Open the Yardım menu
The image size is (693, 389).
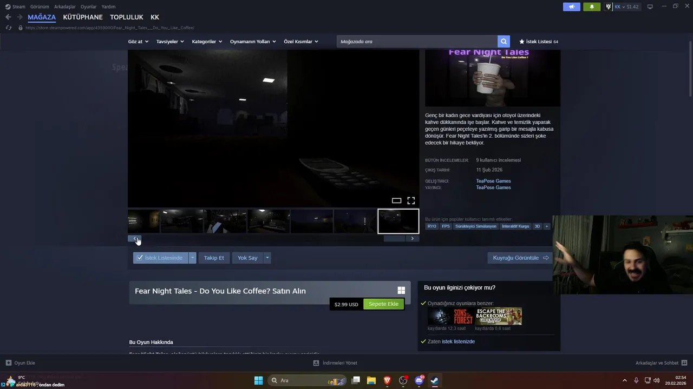tap(108, 6)
